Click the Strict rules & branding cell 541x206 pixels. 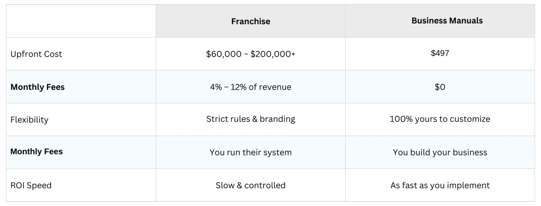point(251,119)
